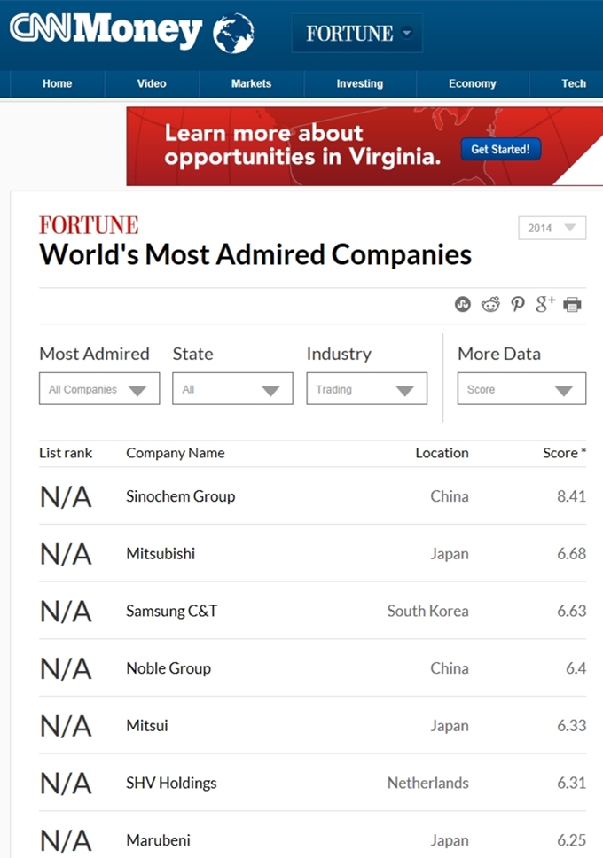Viewport: 603px width, 858px height.
Task: Click the Samsung C&T company name
Action: pyautogui.click(x=171, y=611)
